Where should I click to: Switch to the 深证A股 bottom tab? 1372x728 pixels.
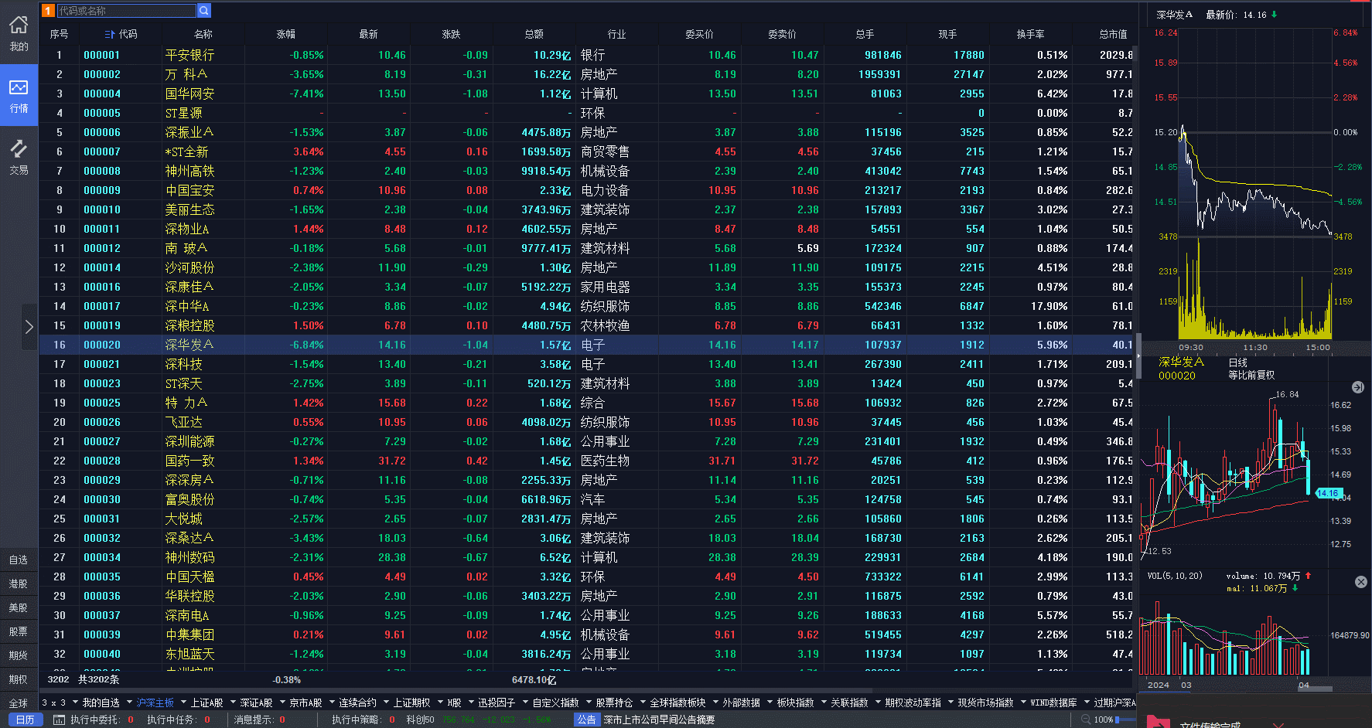point(256,702)
